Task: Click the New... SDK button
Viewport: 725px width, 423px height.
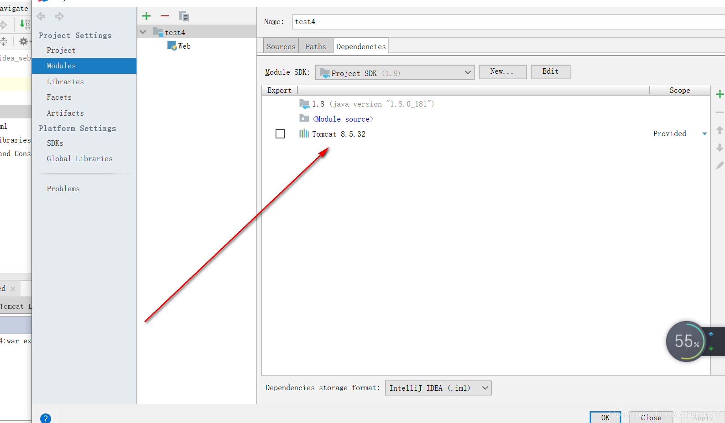Action: point(502,71)
